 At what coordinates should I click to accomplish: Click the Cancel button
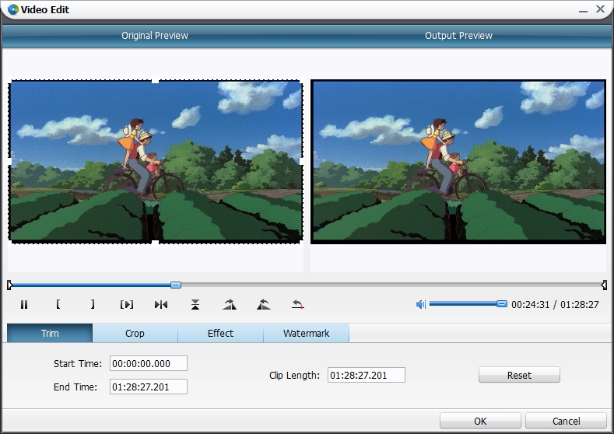pyautogui.click(x=566, y=421)
